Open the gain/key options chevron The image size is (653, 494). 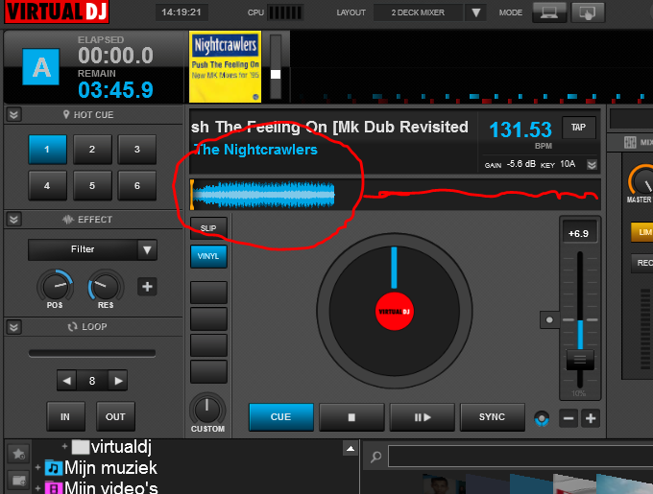(592, 165)
